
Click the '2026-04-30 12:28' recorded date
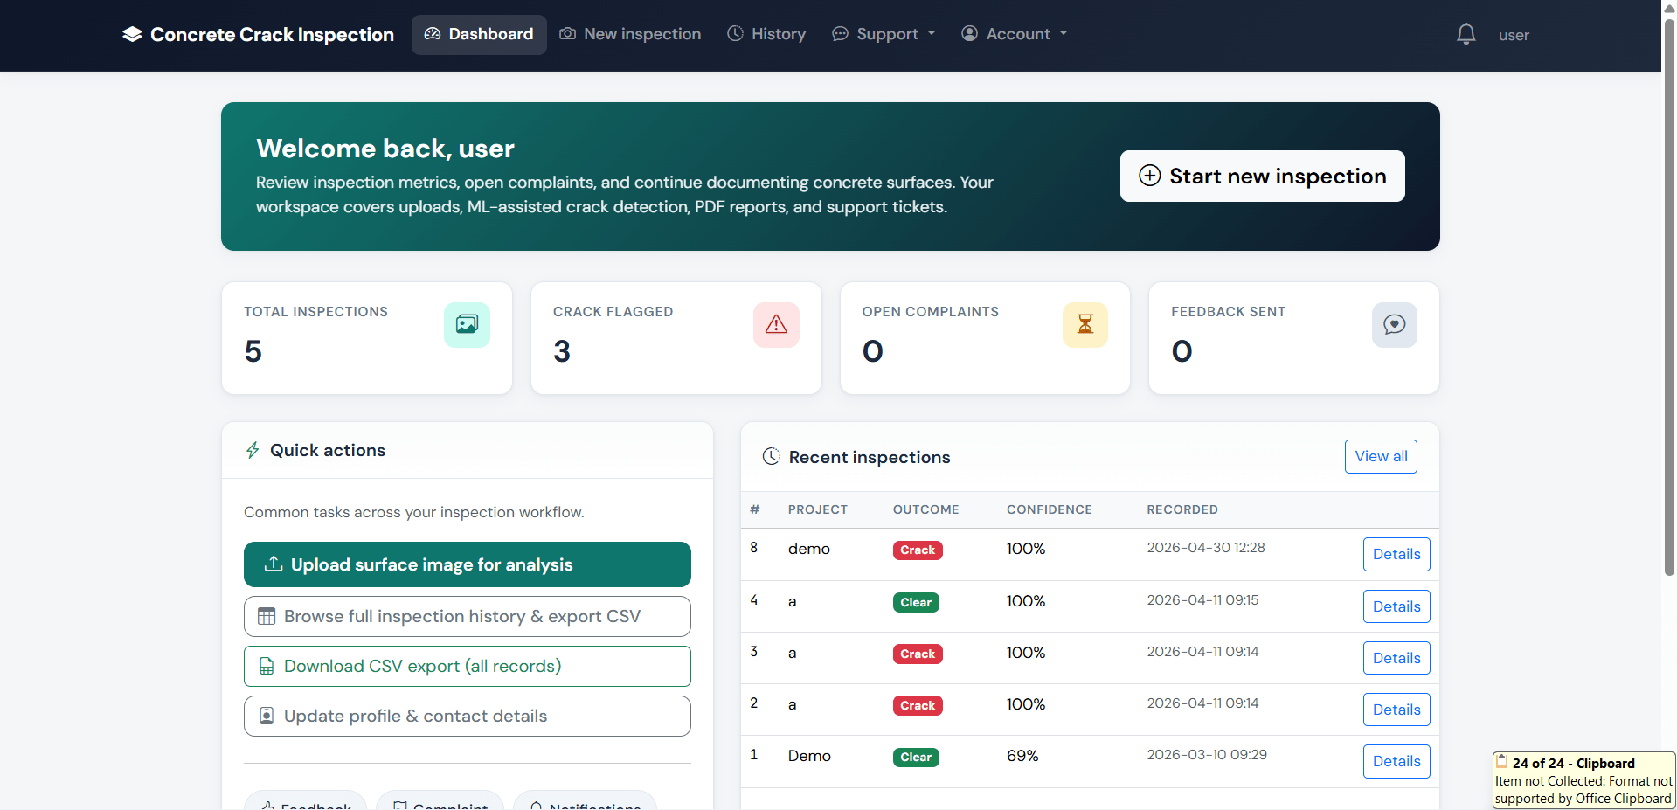pyautogui.click(x=1206, y=548)
